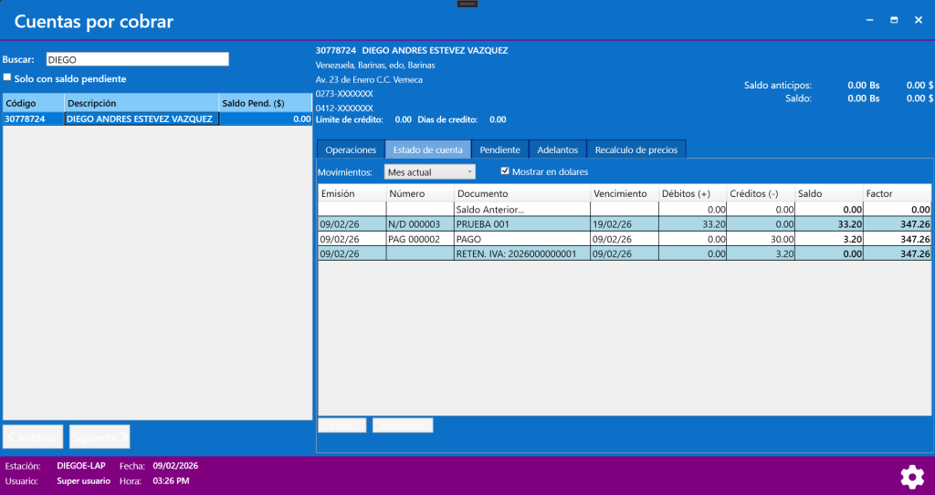Image resolution: width=935 pixels, height=495 pixels.
Task: Click the Editar button
Action: [x=341, y=425]
